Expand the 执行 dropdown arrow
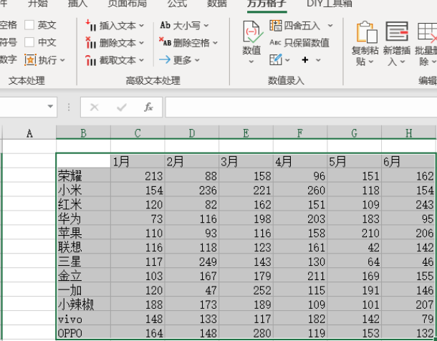The image size is (437, 341). click(62, 60)
